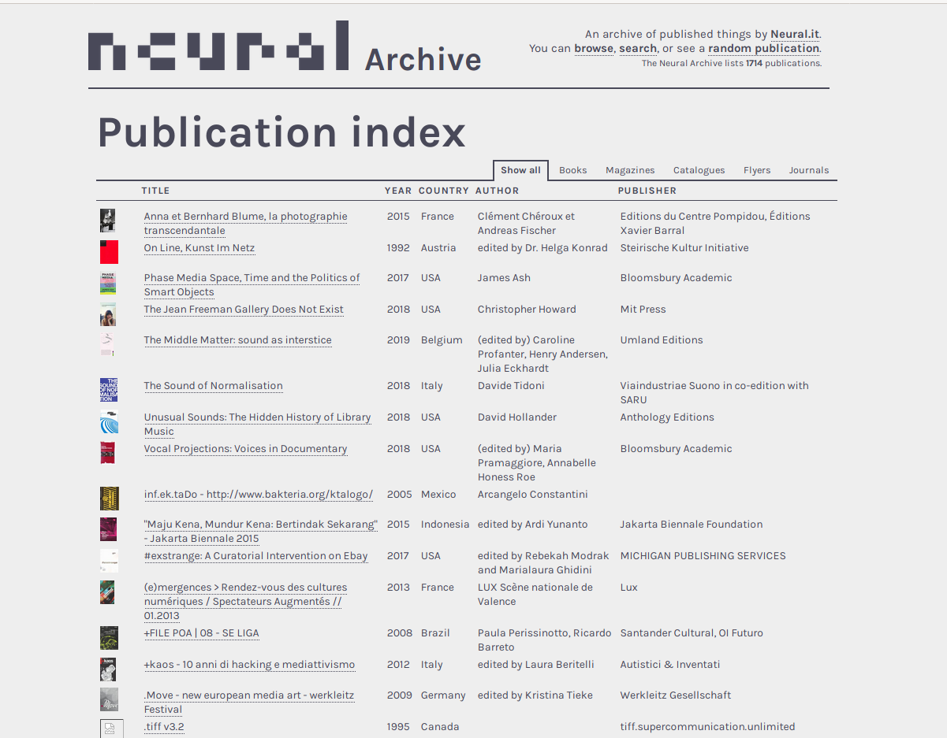Open thumbnail for Vocal Projections
This screenshot has height=738, width=947.
108,453
